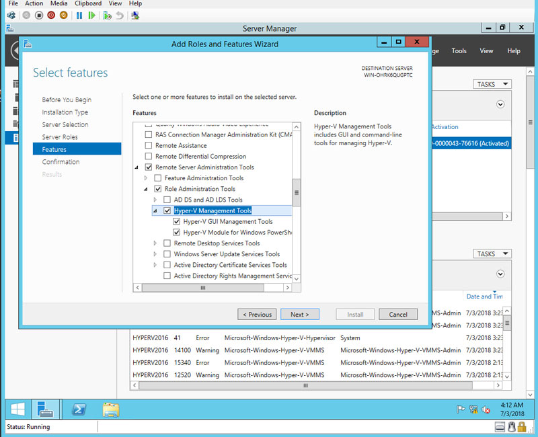Click the Revert toolbar icon
Screen dimensions: 538x437
[x=120, y=15]
